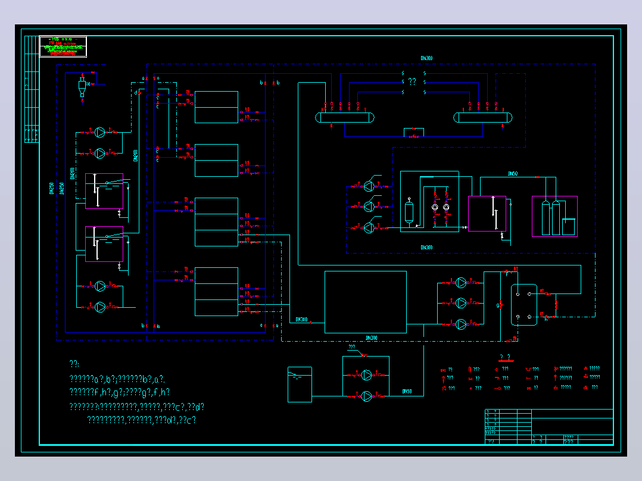
Task: Select the magenta tank with two level rods
Action: [x=487, y=214]
